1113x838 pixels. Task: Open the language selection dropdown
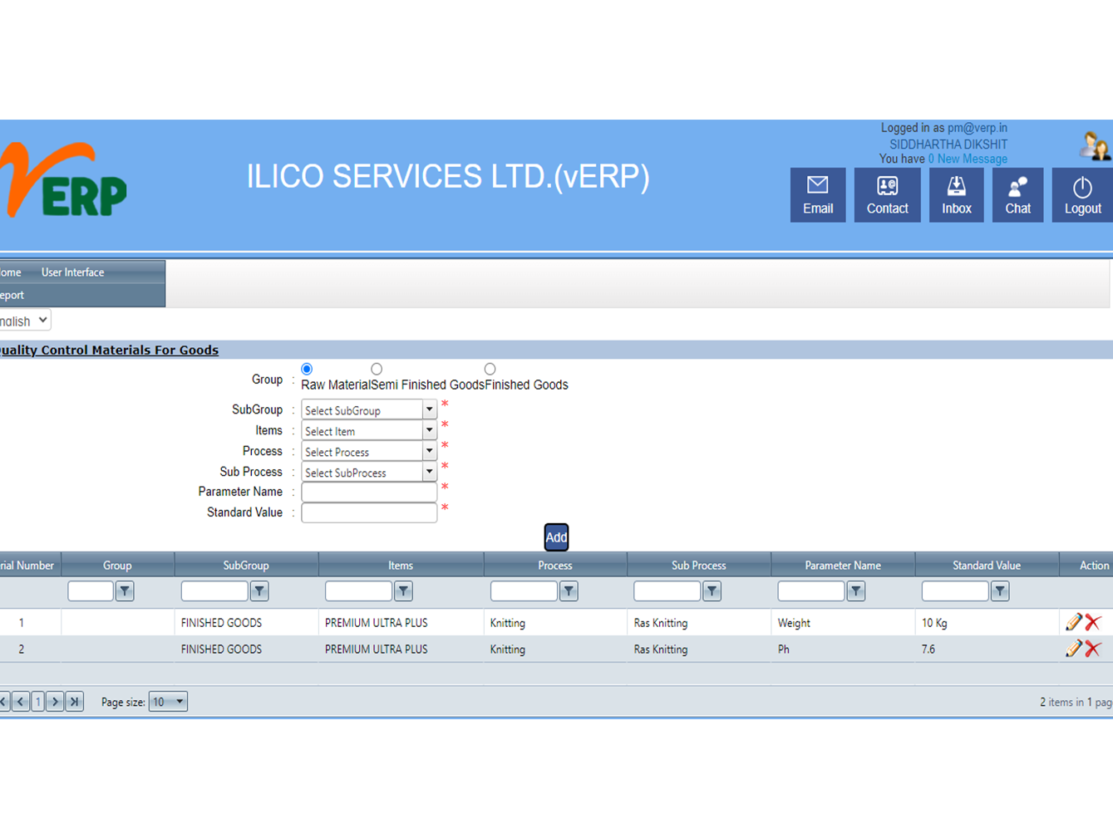pyautogui.click(x=25, y=321)
